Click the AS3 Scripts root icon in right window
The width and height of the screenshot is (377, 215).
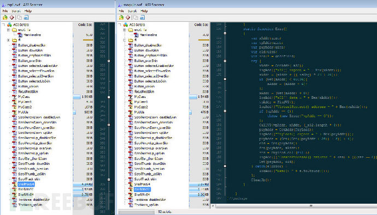[126, 24]
